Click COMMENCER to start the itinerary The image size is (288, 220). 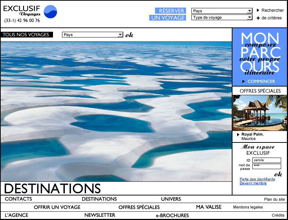pyautogui.click(x=261, y=82)
